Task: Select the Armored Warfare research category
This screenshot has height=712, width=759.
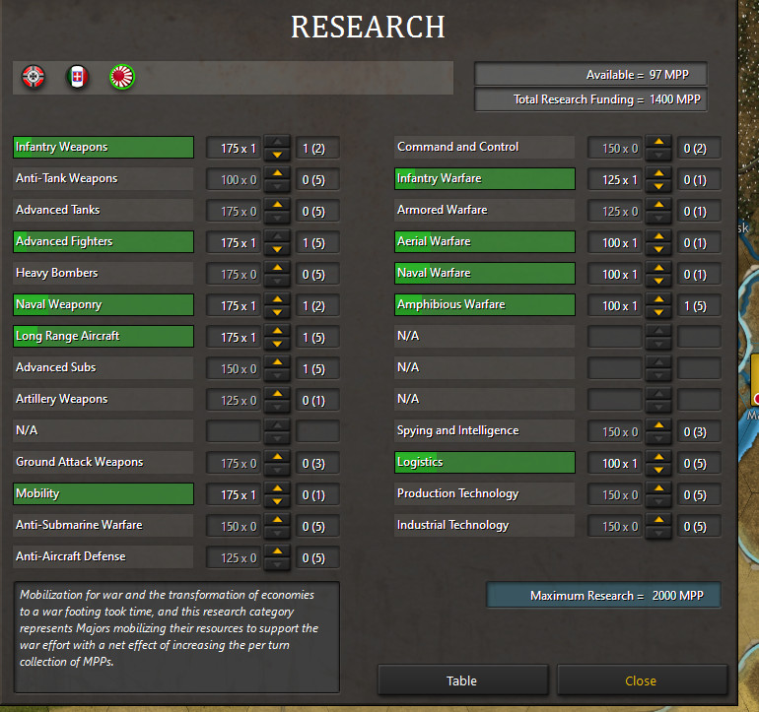Action: [x=485, y=210]
